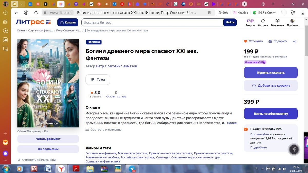Click the lock icon next to www.litres.ru
This screenshot has width=308, height=173.
tap(45, 13)
